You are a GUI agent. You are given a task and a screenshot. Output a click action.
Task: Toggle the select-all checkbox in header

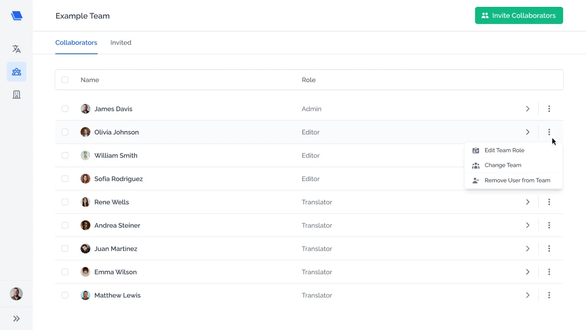coord(65,80)
